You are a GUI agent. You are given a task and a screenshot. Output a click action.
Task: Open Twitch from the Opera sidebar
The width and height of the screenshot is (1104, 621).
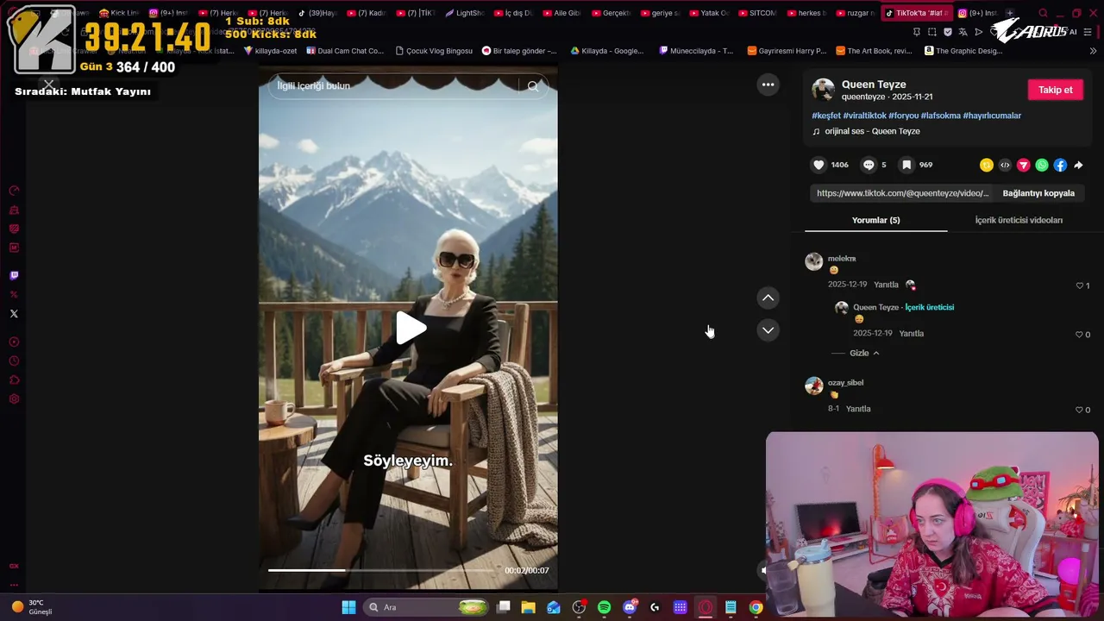[x=14, y=276]
